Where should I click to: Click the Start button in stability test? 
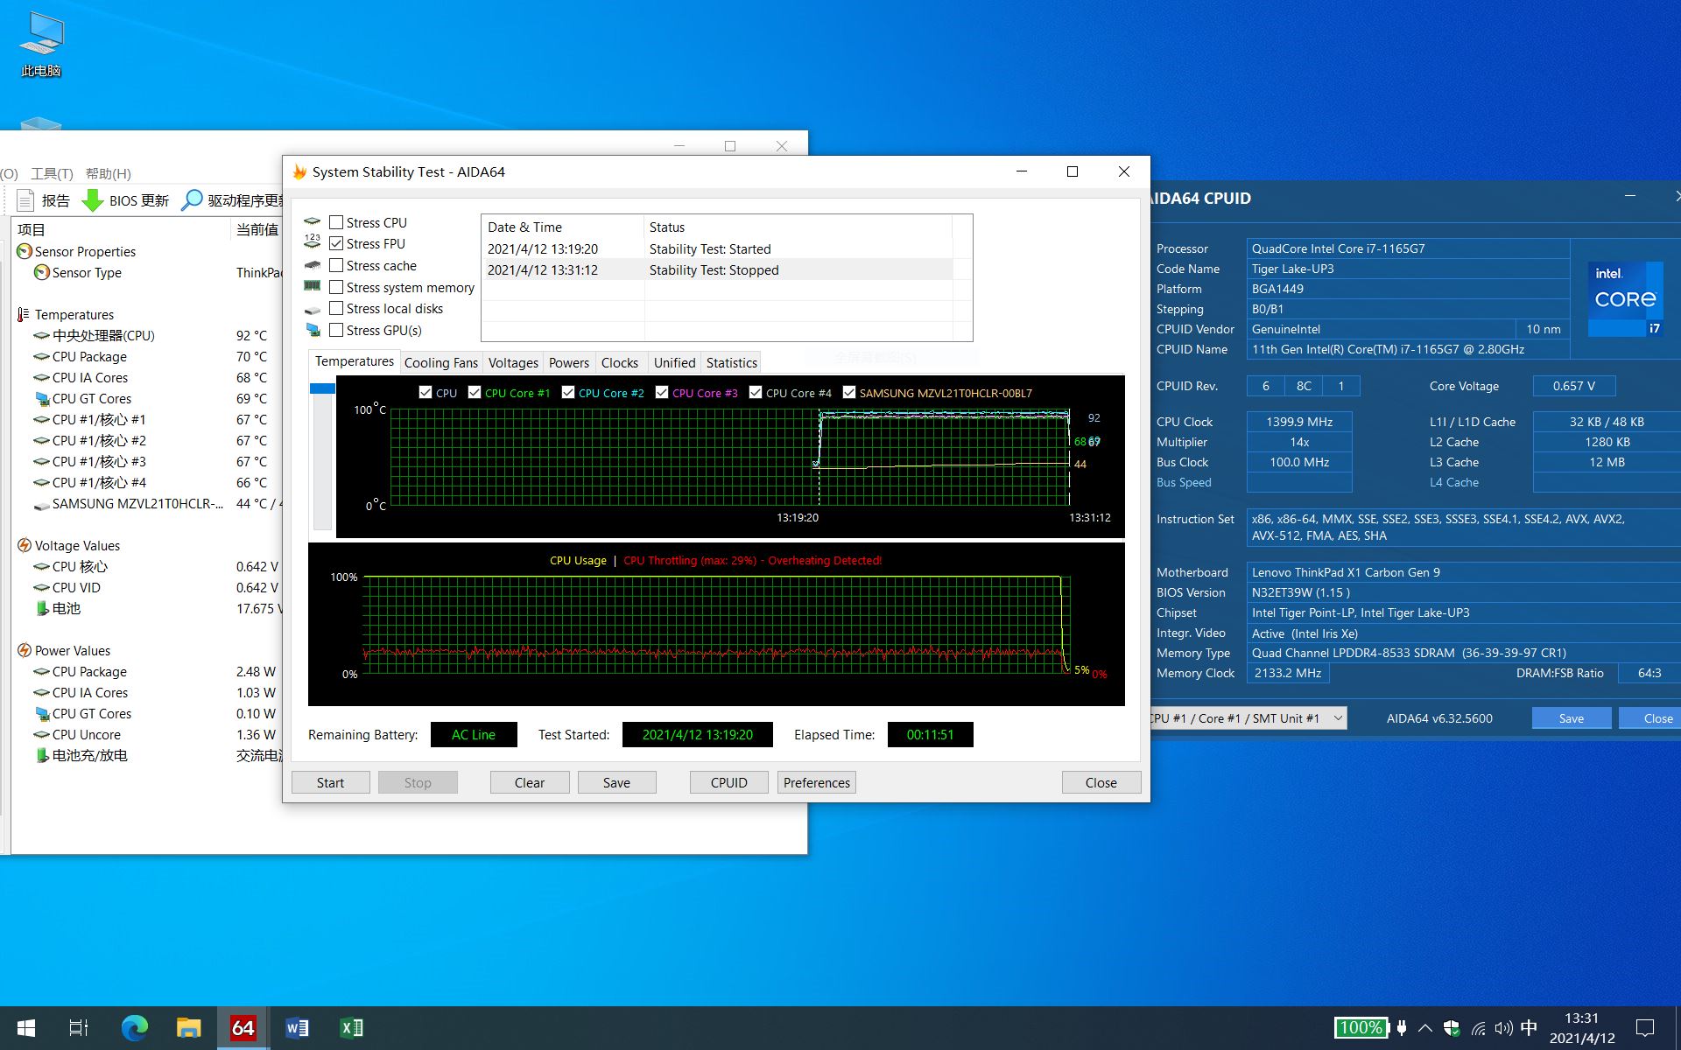(330, 782)
